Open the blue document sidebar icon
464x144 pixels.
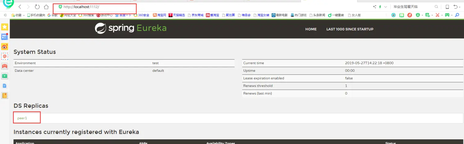coord(5,86)
